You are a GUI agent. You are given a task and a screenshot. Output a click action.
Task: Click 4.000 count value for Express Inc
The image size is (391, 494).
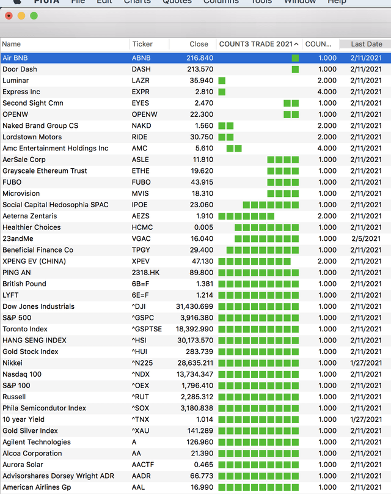(x=327, y=92)
